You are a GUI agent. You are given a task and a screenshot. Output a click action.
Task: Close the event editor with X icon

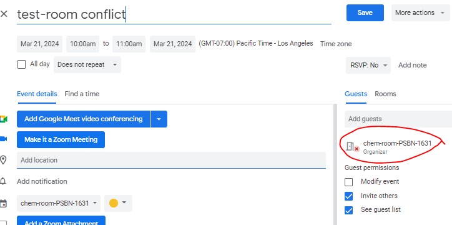pos(4,14)
